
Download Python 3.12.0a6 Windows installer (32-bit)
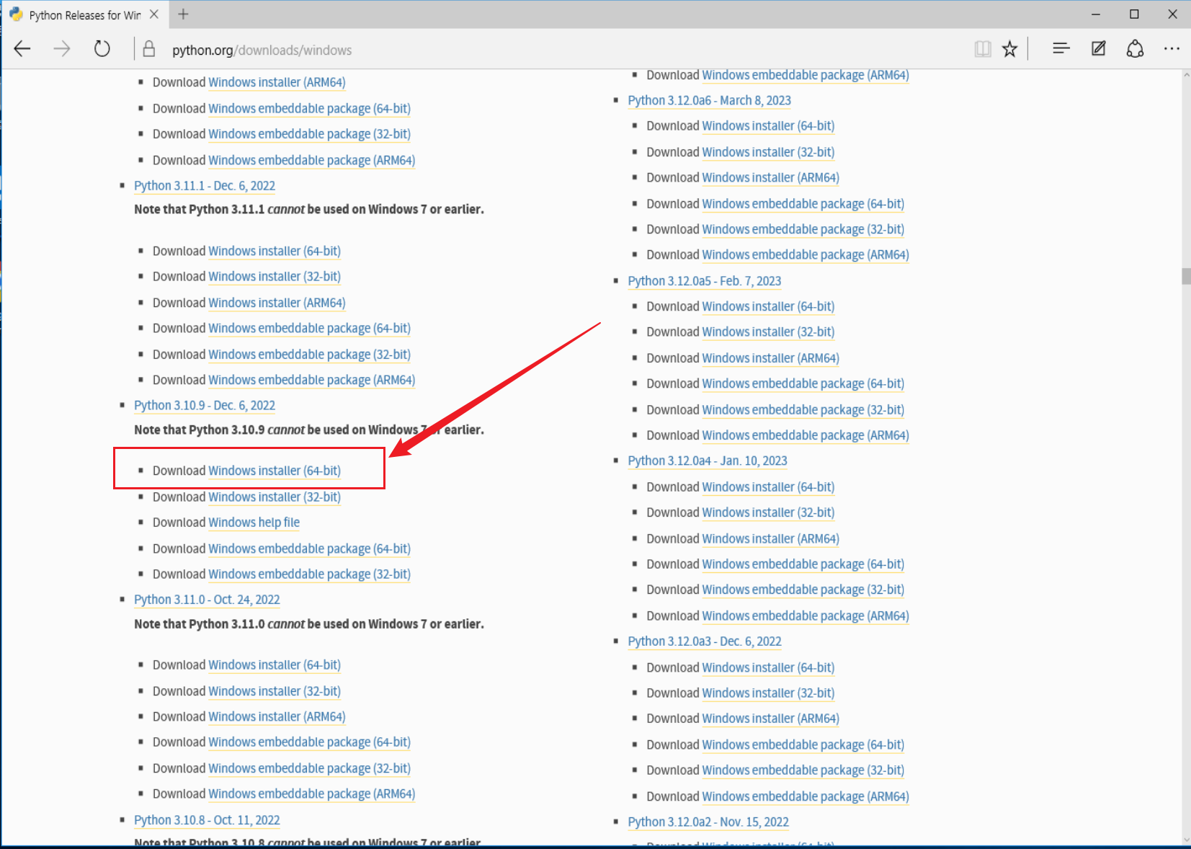click(x=768, y=152)
